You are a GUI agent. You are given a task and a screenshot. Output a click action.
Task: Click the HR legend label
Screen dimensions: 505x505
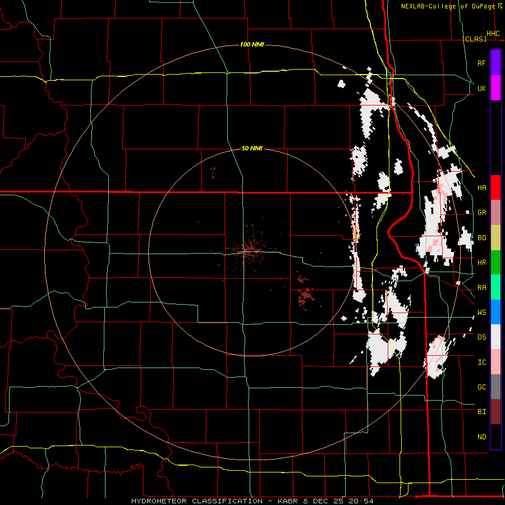pos(481,263)
